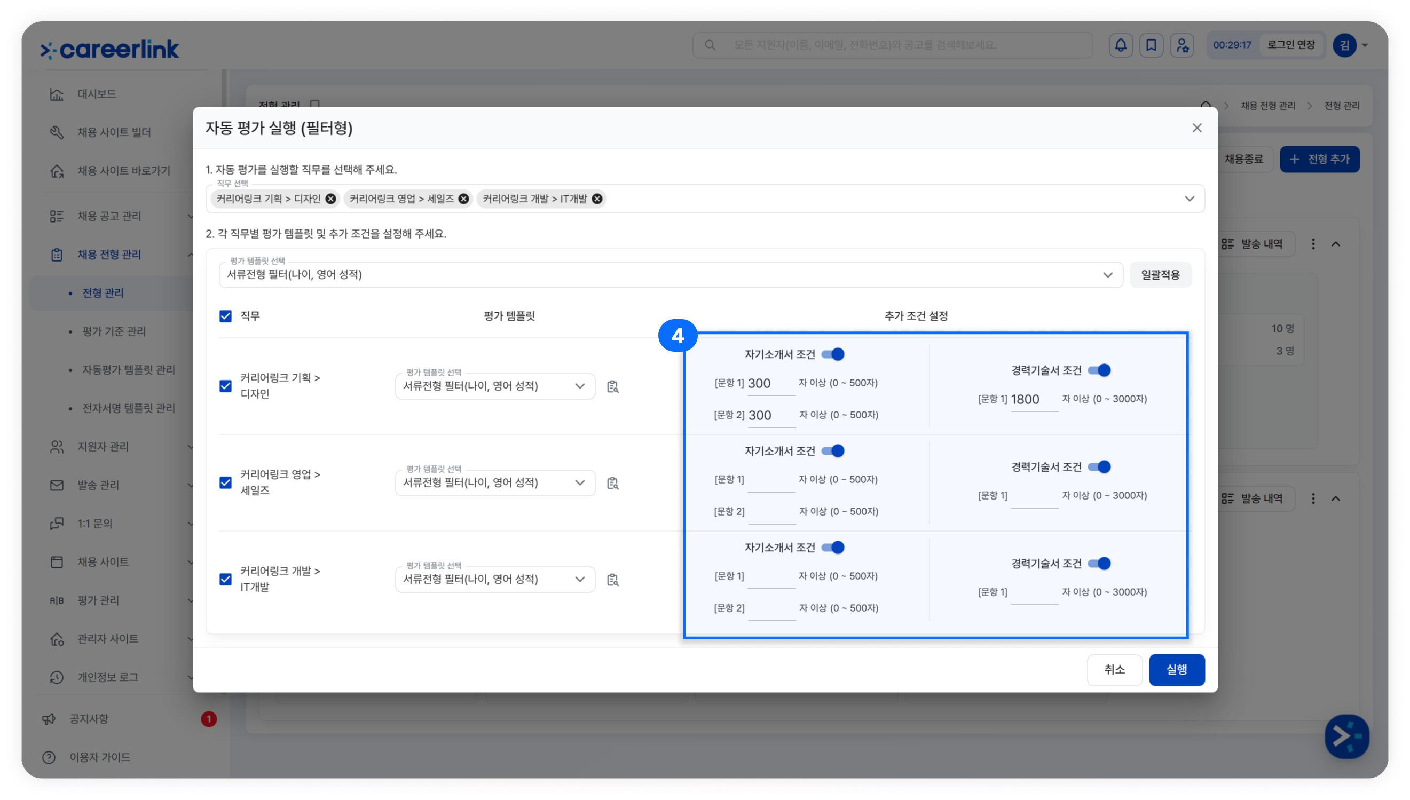Click the notification bell icon

[x=1121, y=45]
